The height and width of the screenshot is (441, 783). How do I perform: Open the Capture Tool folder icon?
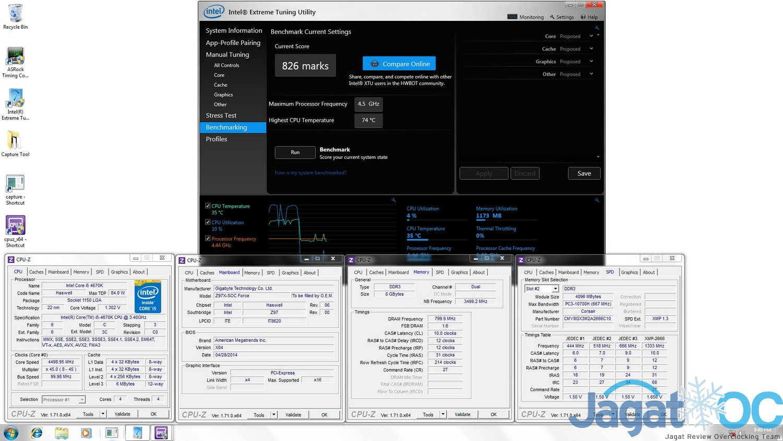click(x=15, y=142)
